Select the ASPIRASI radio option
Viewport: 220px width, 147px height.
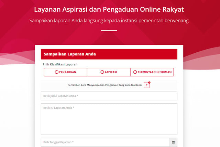click(109, 72)
